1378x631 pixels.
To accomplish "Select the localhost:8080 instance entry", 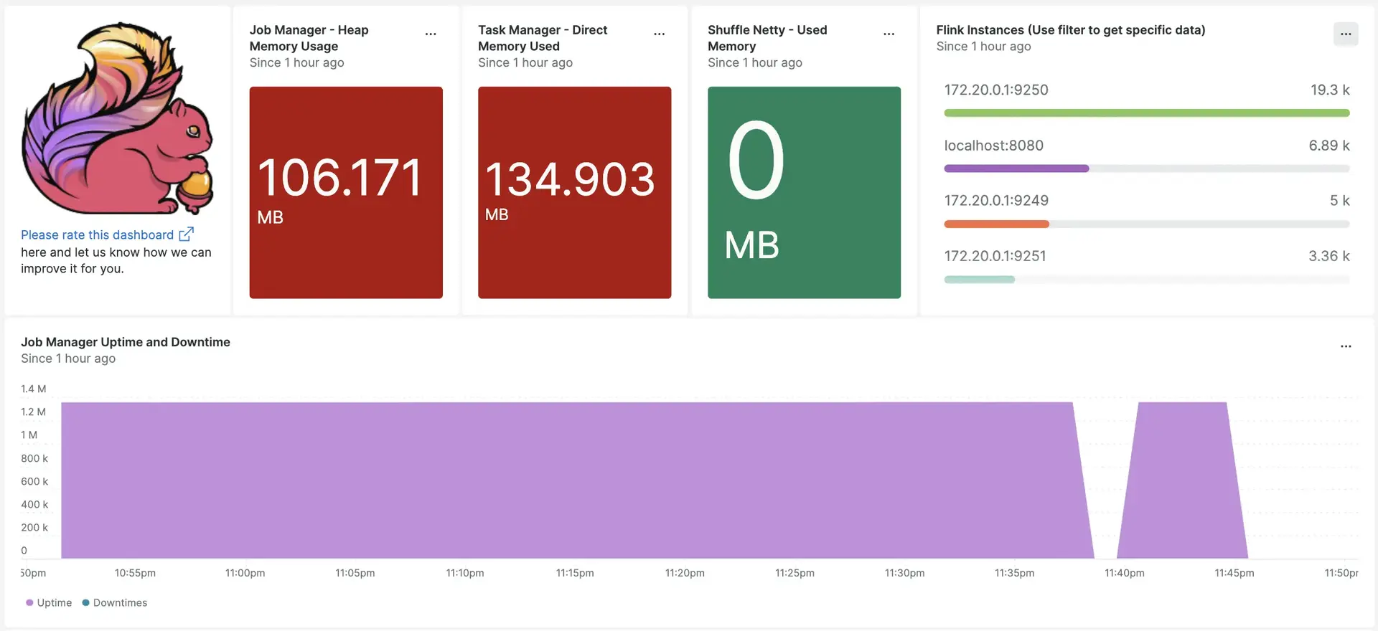I will coord(993,146).
